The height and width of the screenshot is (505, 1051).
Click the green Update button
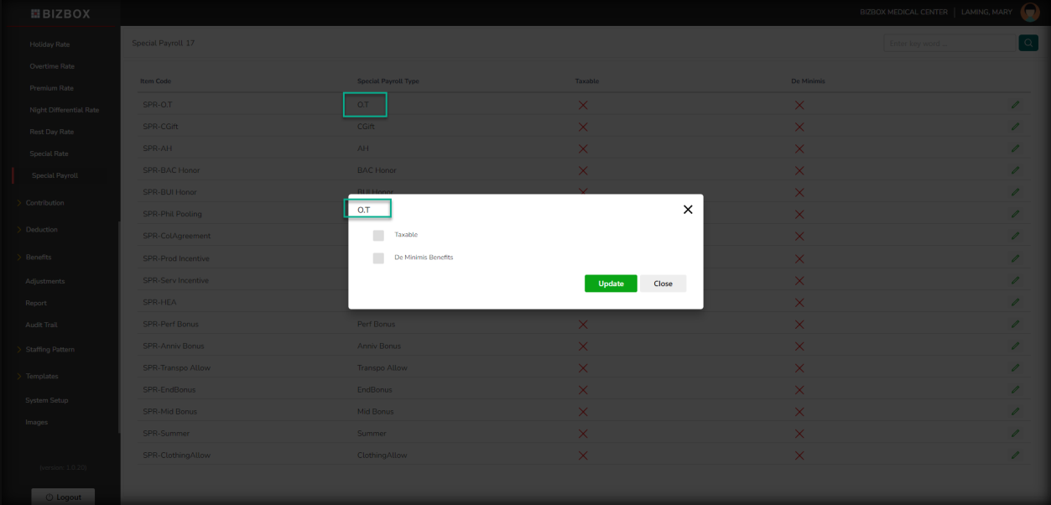[x=611, y=284]
